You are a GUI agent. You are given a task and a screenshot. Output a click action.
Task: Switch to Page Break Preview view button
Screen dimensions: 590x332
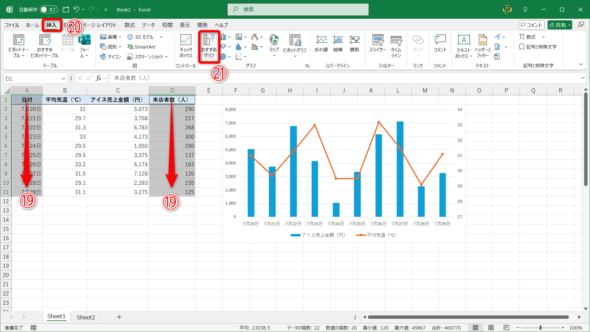tap(506, 328)
